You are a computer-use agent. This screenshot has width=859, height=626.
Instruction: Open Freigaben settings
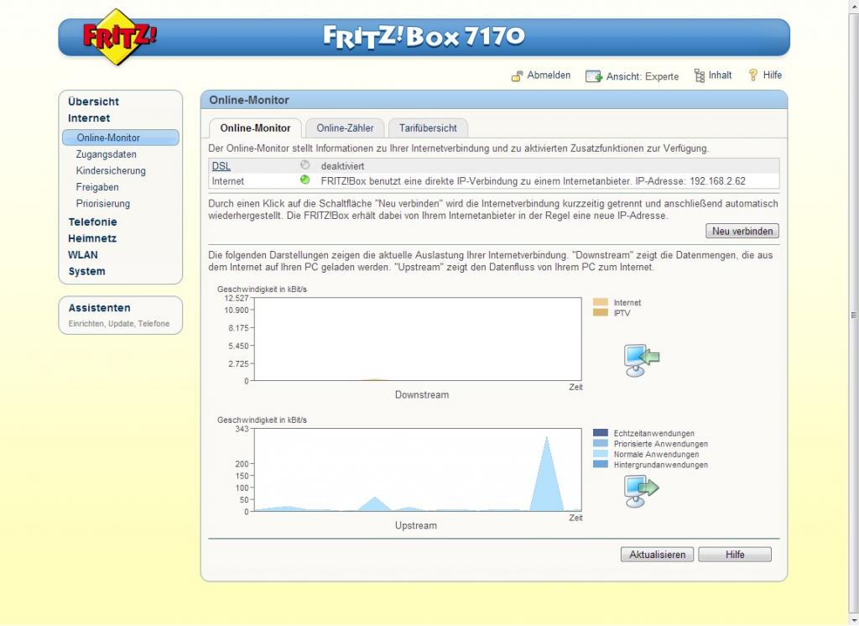[97, 187]
